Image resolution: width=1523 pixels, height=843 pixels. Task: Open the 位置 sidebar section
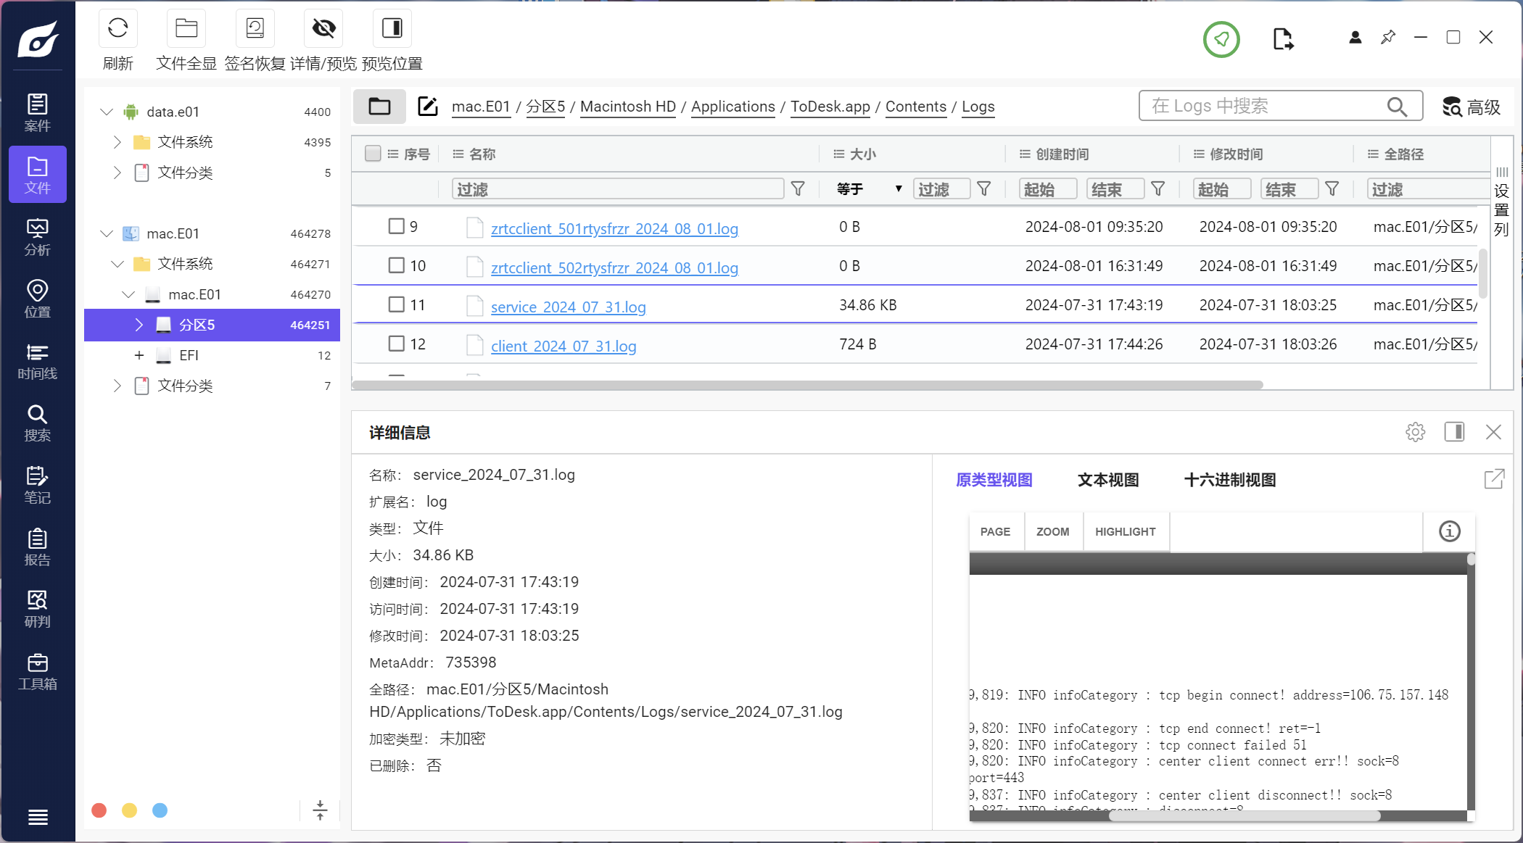click(38, 299)
